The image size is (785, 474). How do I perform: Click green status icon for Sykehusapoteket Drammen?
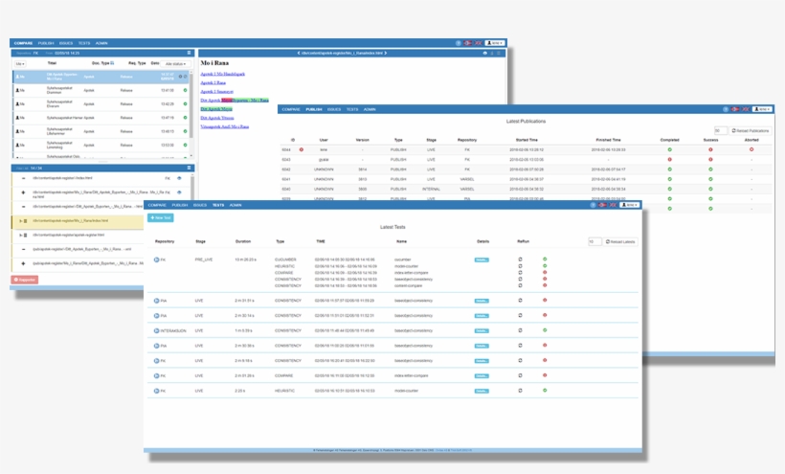185,90
